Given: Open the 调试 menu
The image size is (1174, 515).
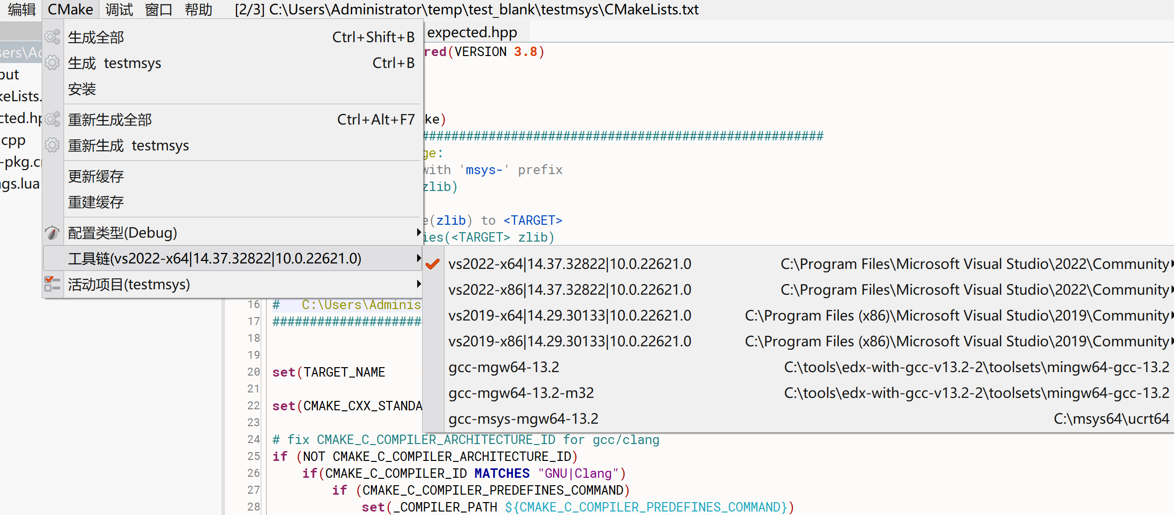Looking at the screenshot, I should [118, 9].
